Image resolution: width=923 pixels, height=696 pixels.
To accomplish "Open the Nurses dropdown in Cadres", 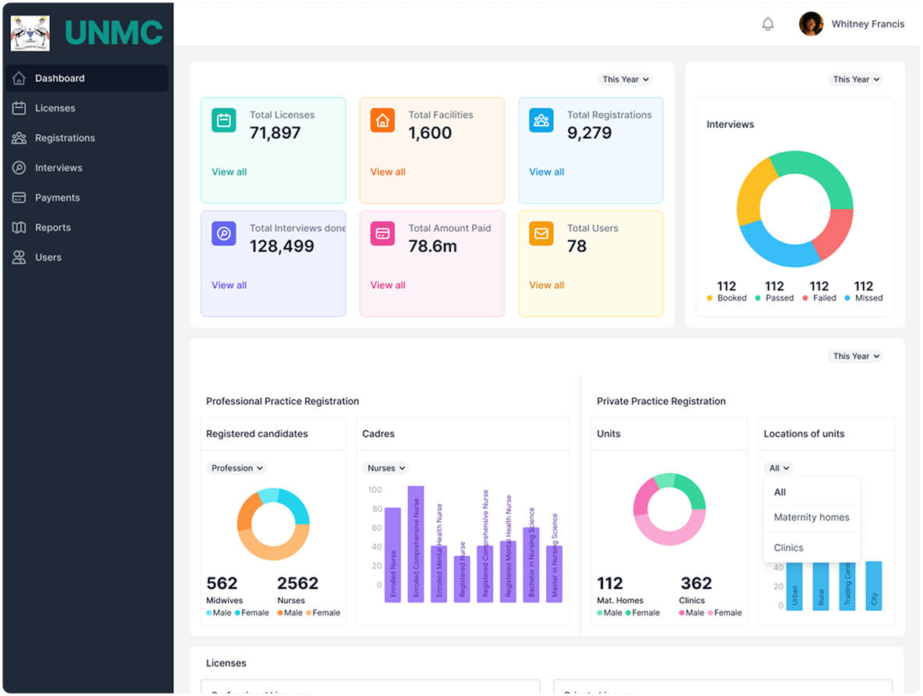I will (x=386, y=468).
